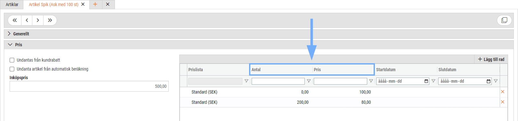Switch to the Artiklar tab
518x121 pixels.
(x=12, y=4)
